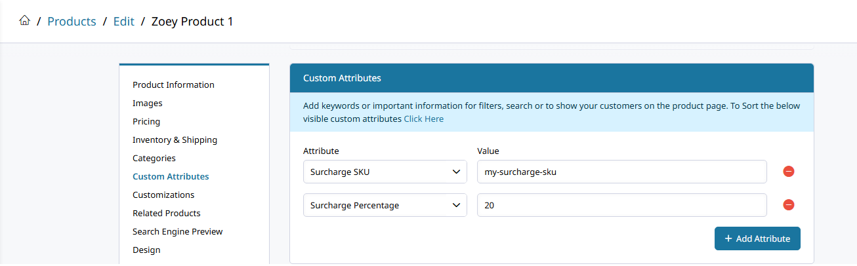The width and height of the screenshot is (857, 266).
Task: Open the Surcharge SKU attribute dropdown
Action: tap(385, 172)
